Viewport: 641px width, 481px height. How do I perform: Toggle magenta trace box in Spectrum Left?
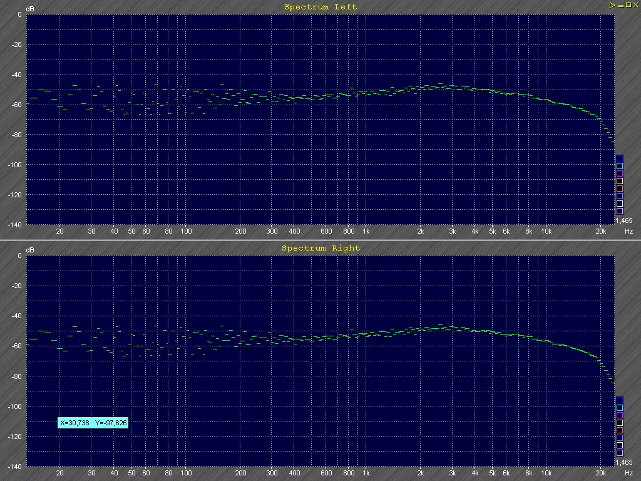coord(620,173)
